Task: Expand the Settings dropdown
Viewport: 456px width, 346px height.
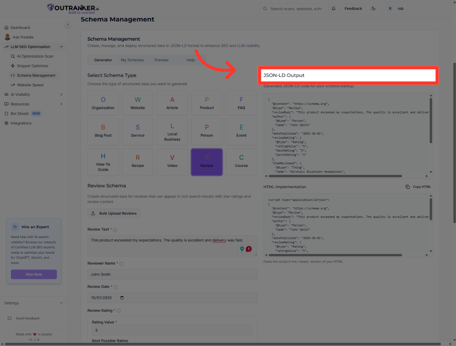Action: pyautogui.click(x=61, y=303)
